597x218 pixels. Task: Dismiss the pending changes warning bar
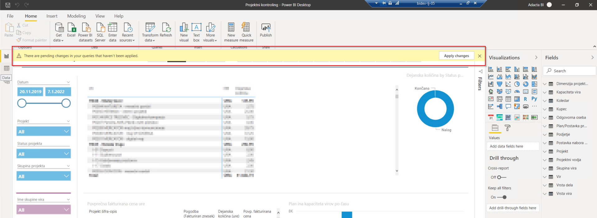point(480,56)
